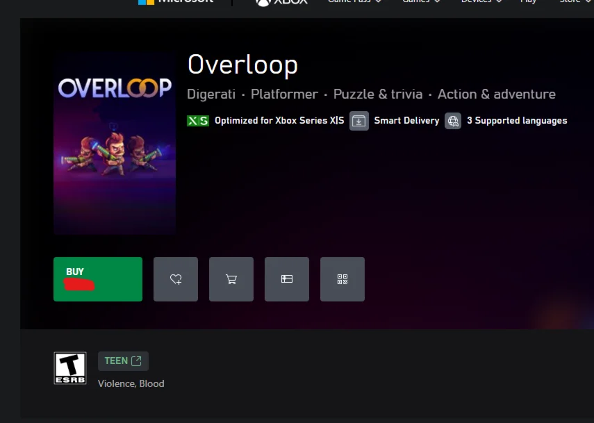Open the redeem code card icon button

(x=287, y=279)
